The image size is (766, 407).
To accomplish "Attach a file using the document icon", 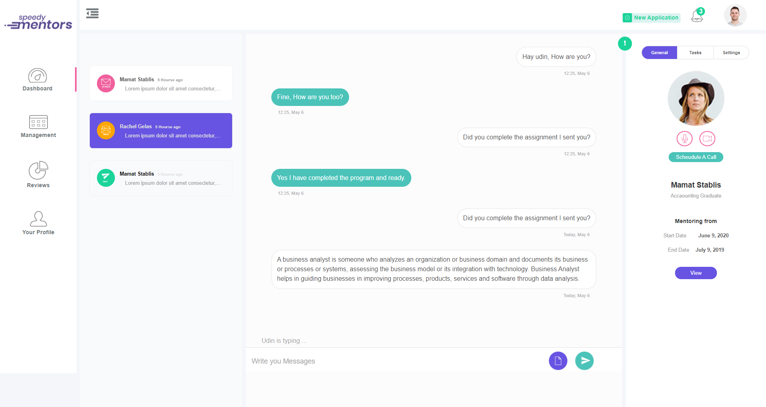I will (558, 361).
